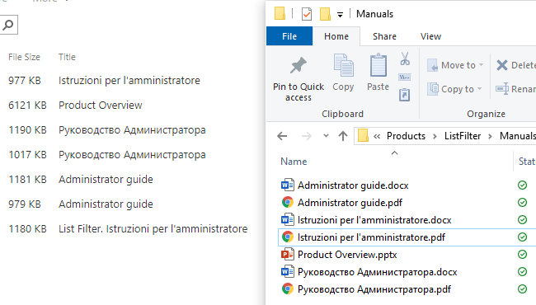Click sync status check for Руководство Администратора.pdf
This screenshot has width=536, height=305.
coord(522,289)
